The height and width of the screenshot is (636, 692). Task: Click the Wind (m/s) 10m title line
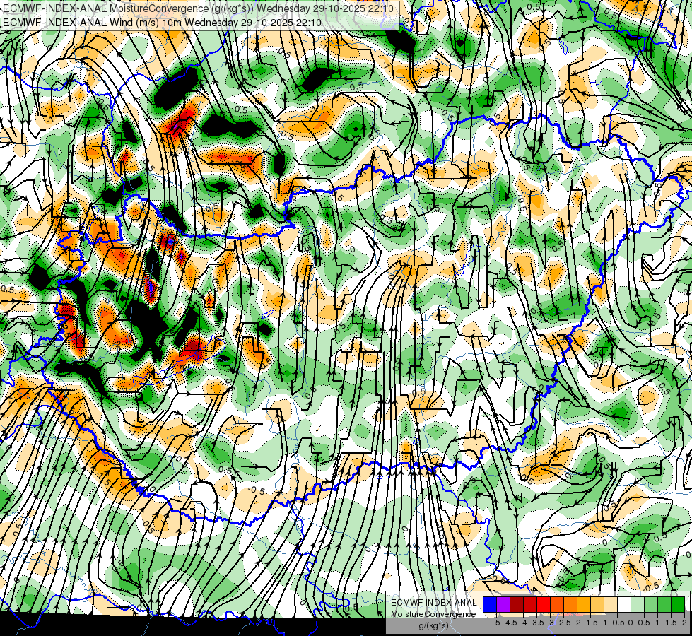pos(162,23)
